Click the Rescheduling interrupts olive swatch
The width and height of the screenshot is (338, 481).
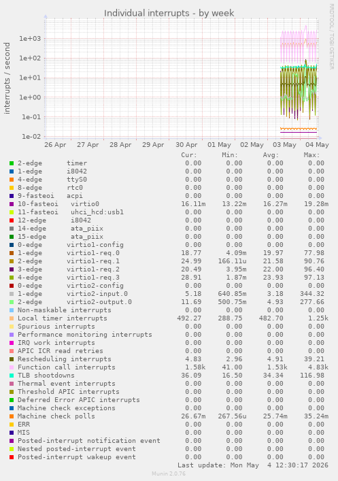pos(12,359)
